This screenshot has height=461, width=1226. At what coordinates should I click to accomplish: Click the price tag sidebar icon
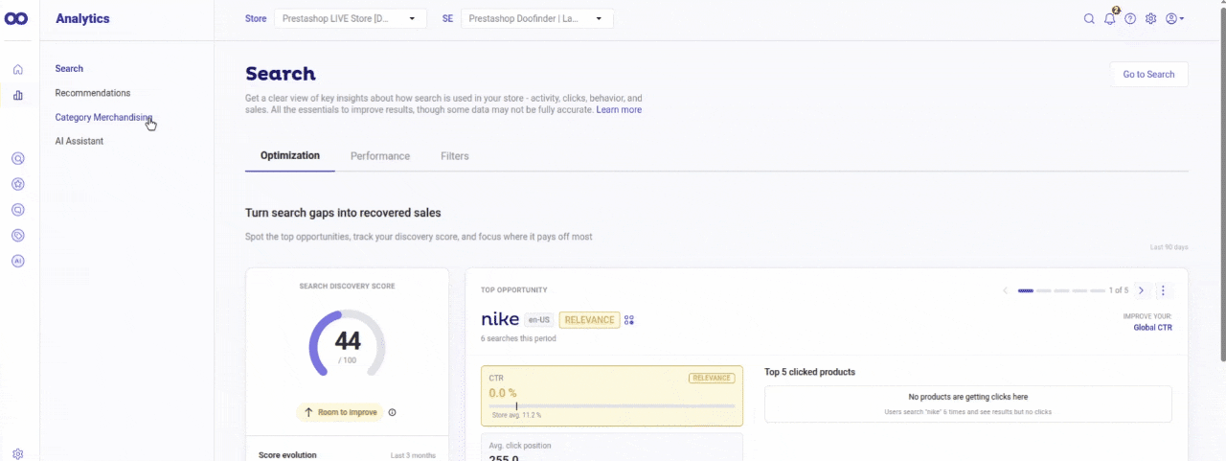(17, 235)
